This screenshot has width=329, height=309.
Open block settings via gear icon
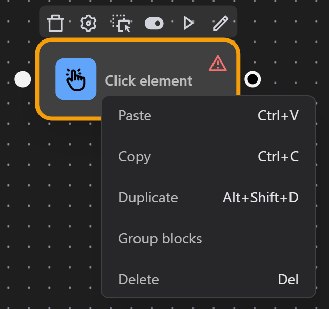coord(88,24)
